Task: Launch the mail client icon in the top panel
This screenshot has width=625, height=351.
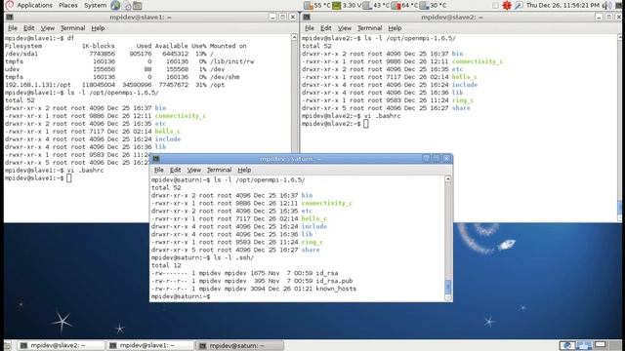Action: click(x=126, y=5)
